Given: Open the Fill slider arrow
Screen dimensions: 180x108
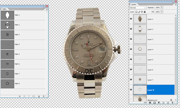Looking at the screenshot, I should click(162, 12).
